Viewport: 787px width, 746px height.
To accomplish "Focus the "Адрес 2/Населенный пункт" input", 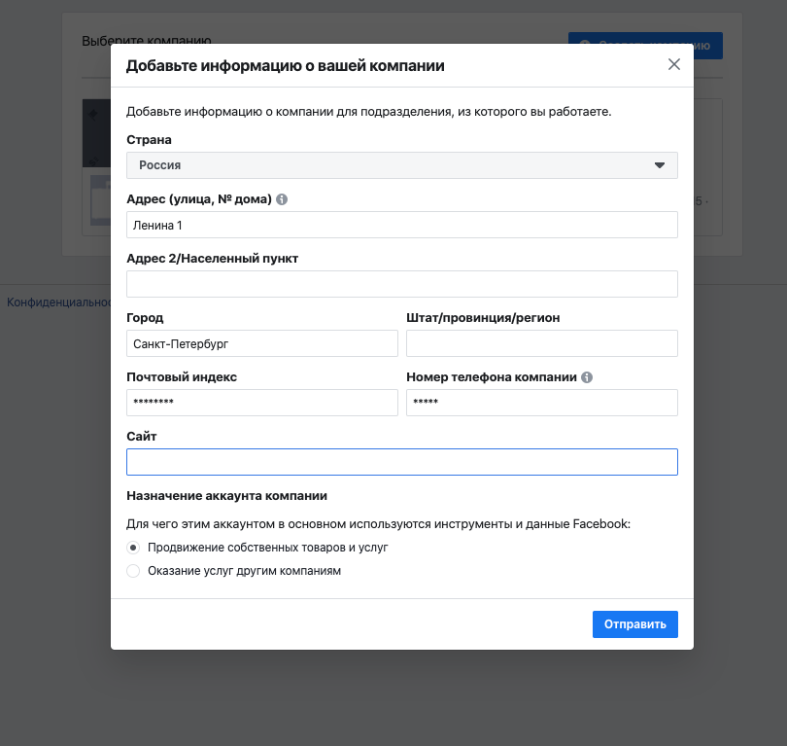I will click(402, 284).
